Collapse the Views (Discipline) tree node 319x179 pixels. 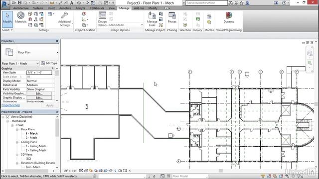pyautogui.click(x=3, y=117)
